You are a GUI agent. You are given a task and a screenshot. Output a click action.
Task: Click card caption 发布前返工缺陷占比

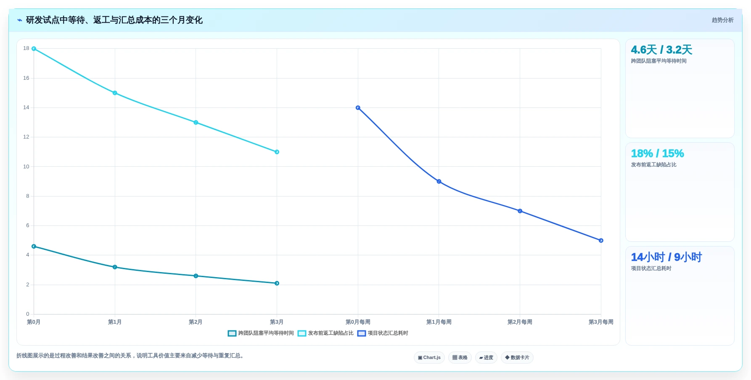click(x=653, y=165)
